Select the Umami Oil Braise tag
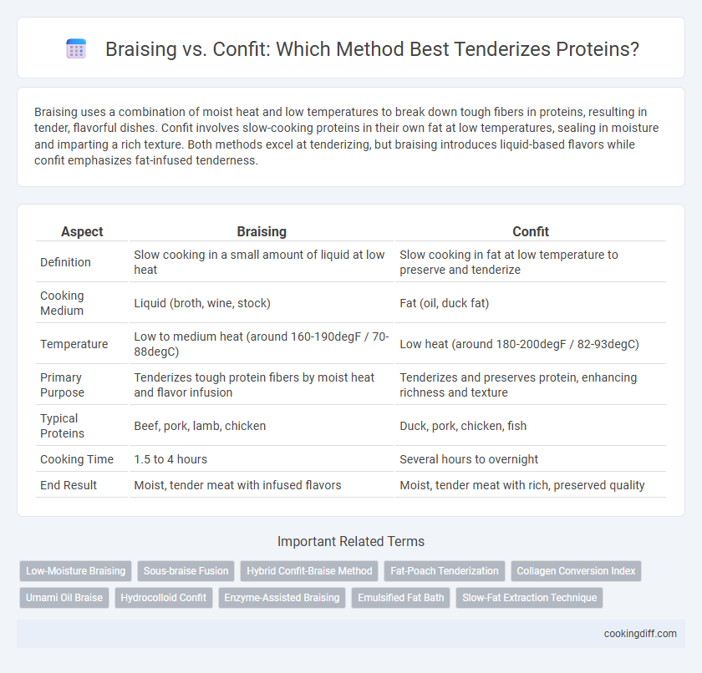The height and width of the screenshot is (673, 702). [64, 598]
